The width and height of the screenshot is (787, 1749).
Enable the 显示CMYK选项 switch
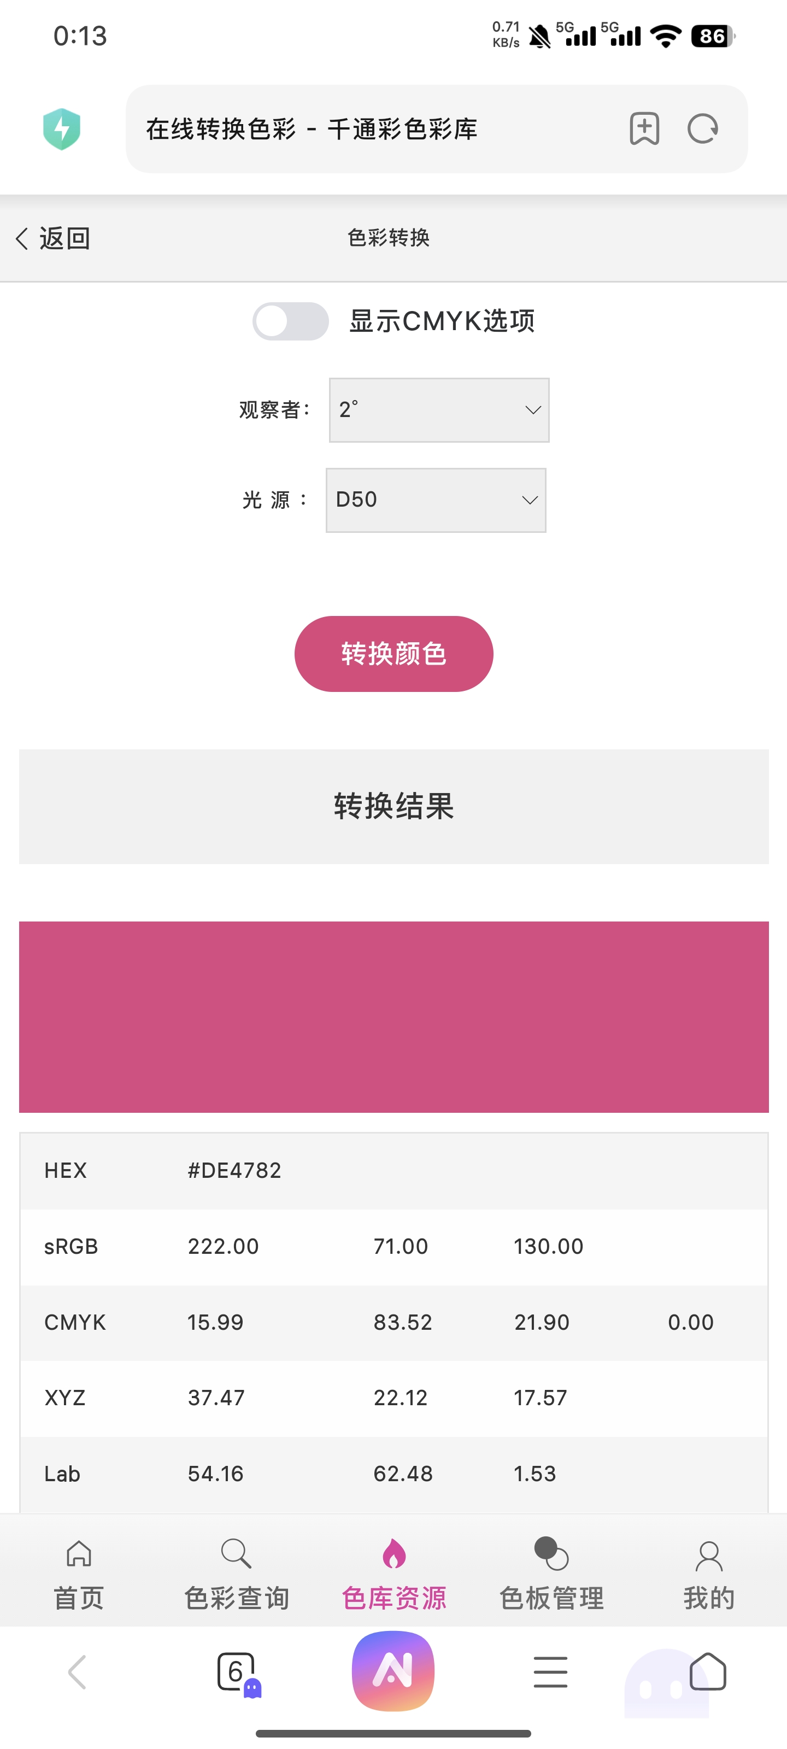point(291,321)
